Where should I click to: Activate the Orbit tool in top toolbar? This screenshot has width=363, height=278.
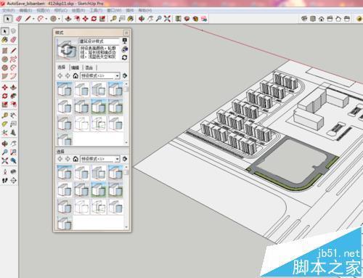[142, 19]
